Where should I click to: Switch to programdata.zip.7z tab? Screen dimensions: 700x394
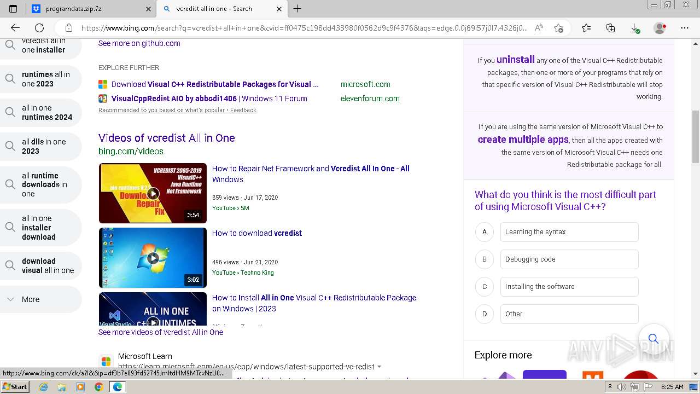91,9
